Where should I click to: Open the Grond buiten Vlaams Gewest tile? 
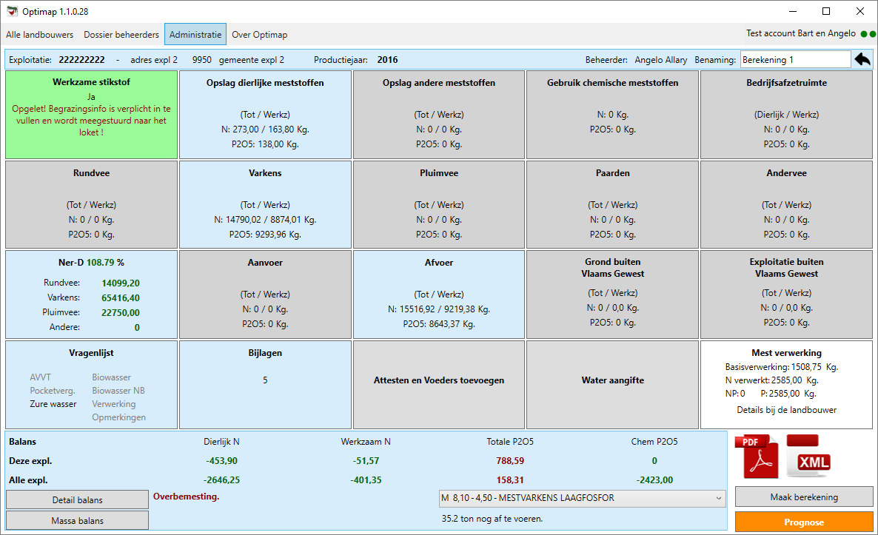coord(612,295)
